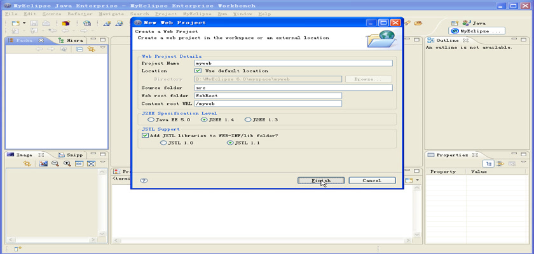The height and width of the screenshot is (254, 534).
Task: Open the Navigate menu
Action: coord(111,14)
